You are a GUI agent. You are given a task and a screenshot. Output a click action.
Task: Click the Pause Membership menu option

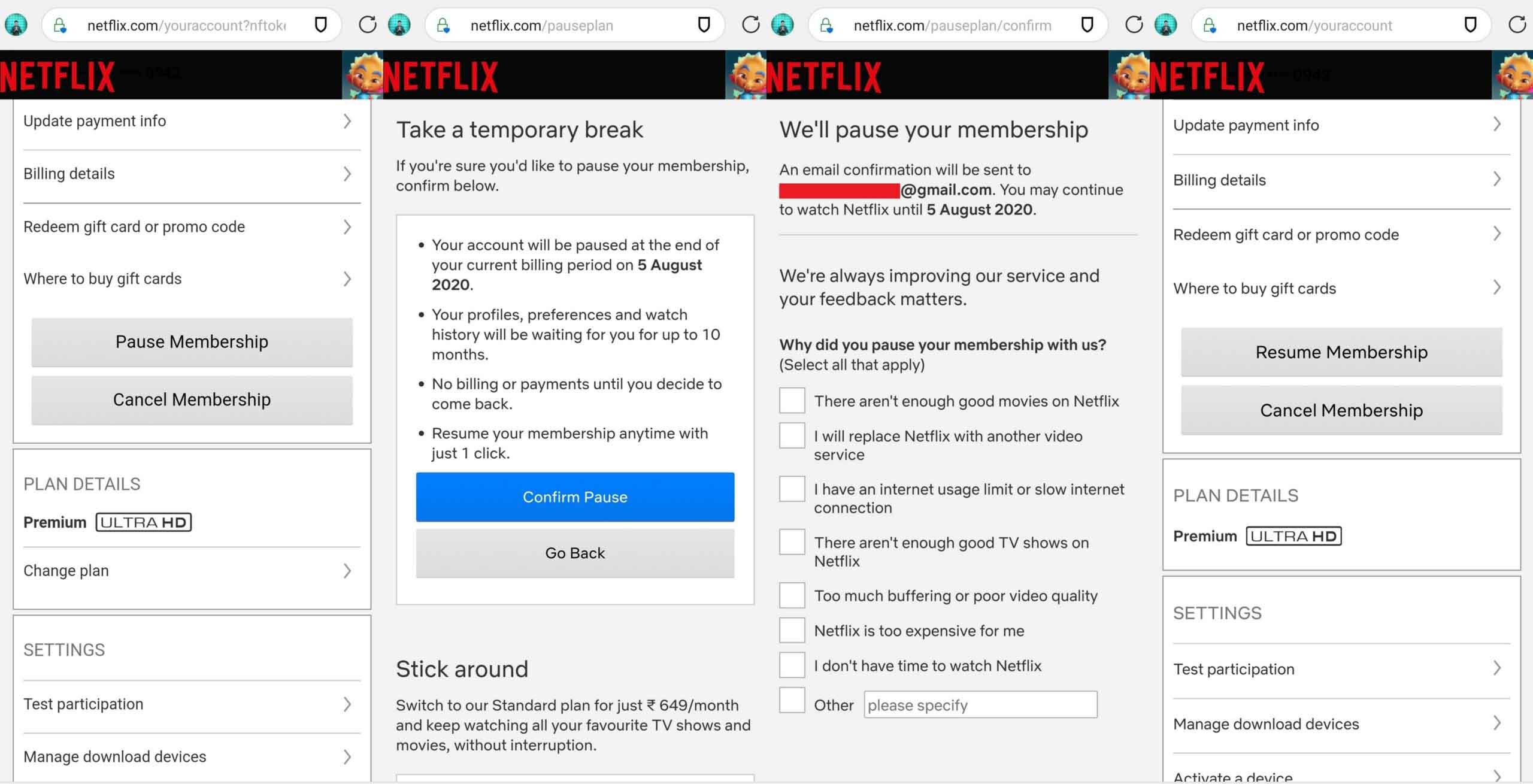pyautogui.click(x=190, y=340)
